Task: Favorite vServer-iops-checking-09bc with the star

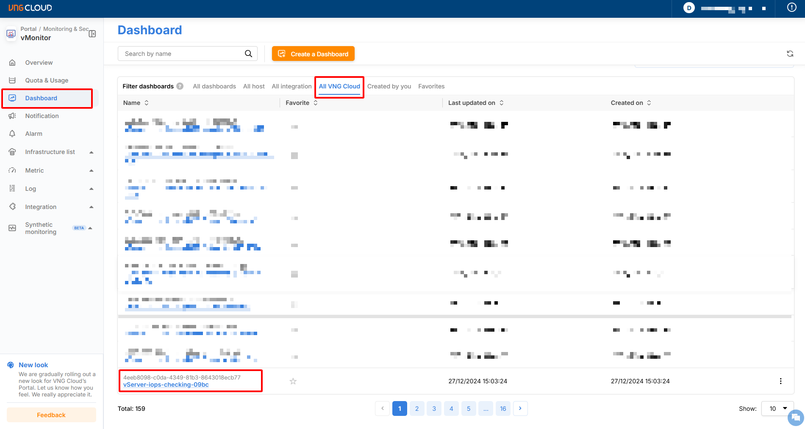Action: (293, 381)
